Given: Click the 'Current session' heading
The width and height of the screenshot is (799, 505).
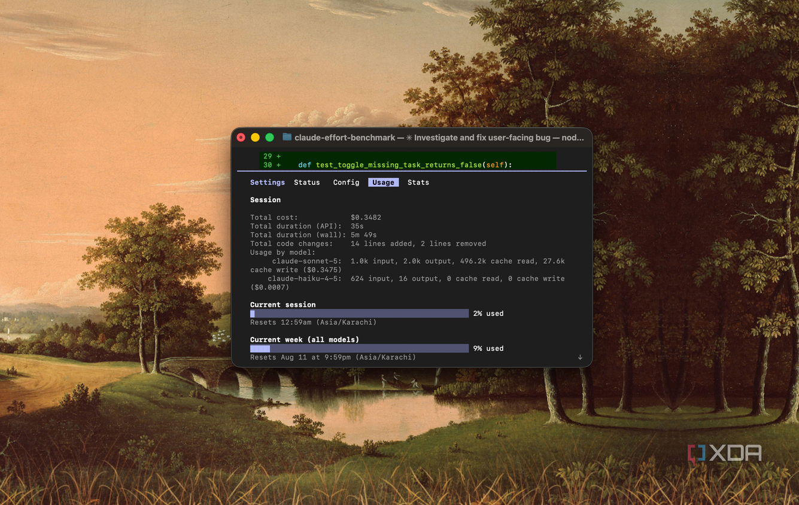Looking at the screenshot, I should point(282,305).
